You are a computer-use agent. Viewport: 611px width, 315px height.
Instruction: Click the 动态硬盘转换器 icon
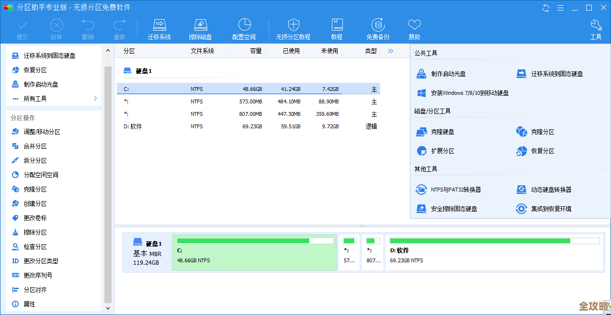(x=551, y=189)
